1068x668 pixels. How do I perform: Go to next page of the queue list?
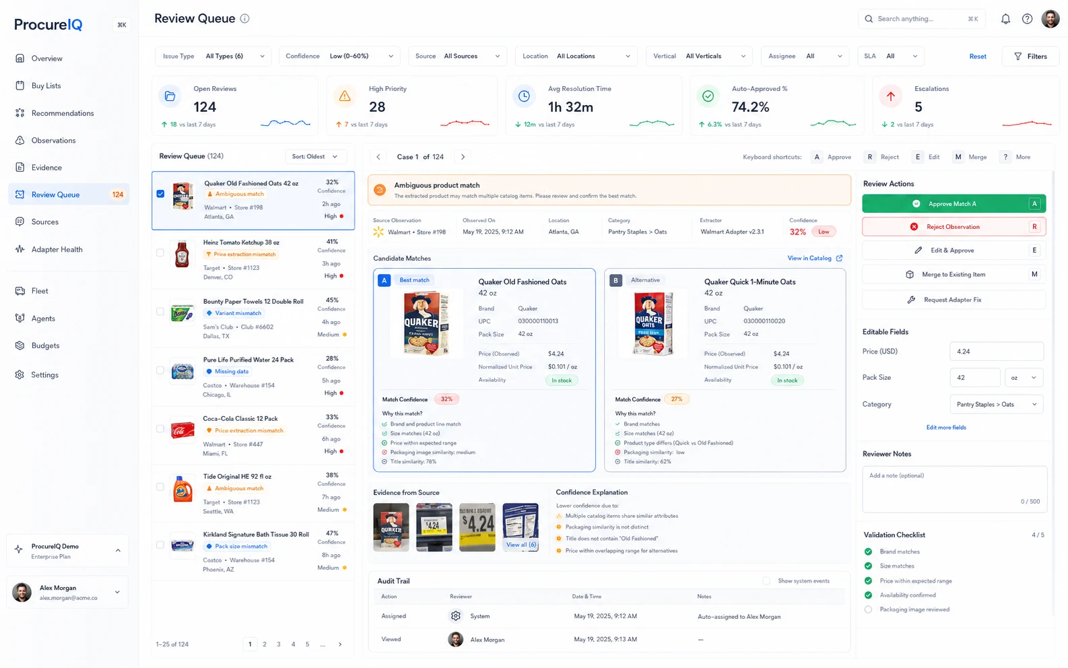[x=340, y=644]
